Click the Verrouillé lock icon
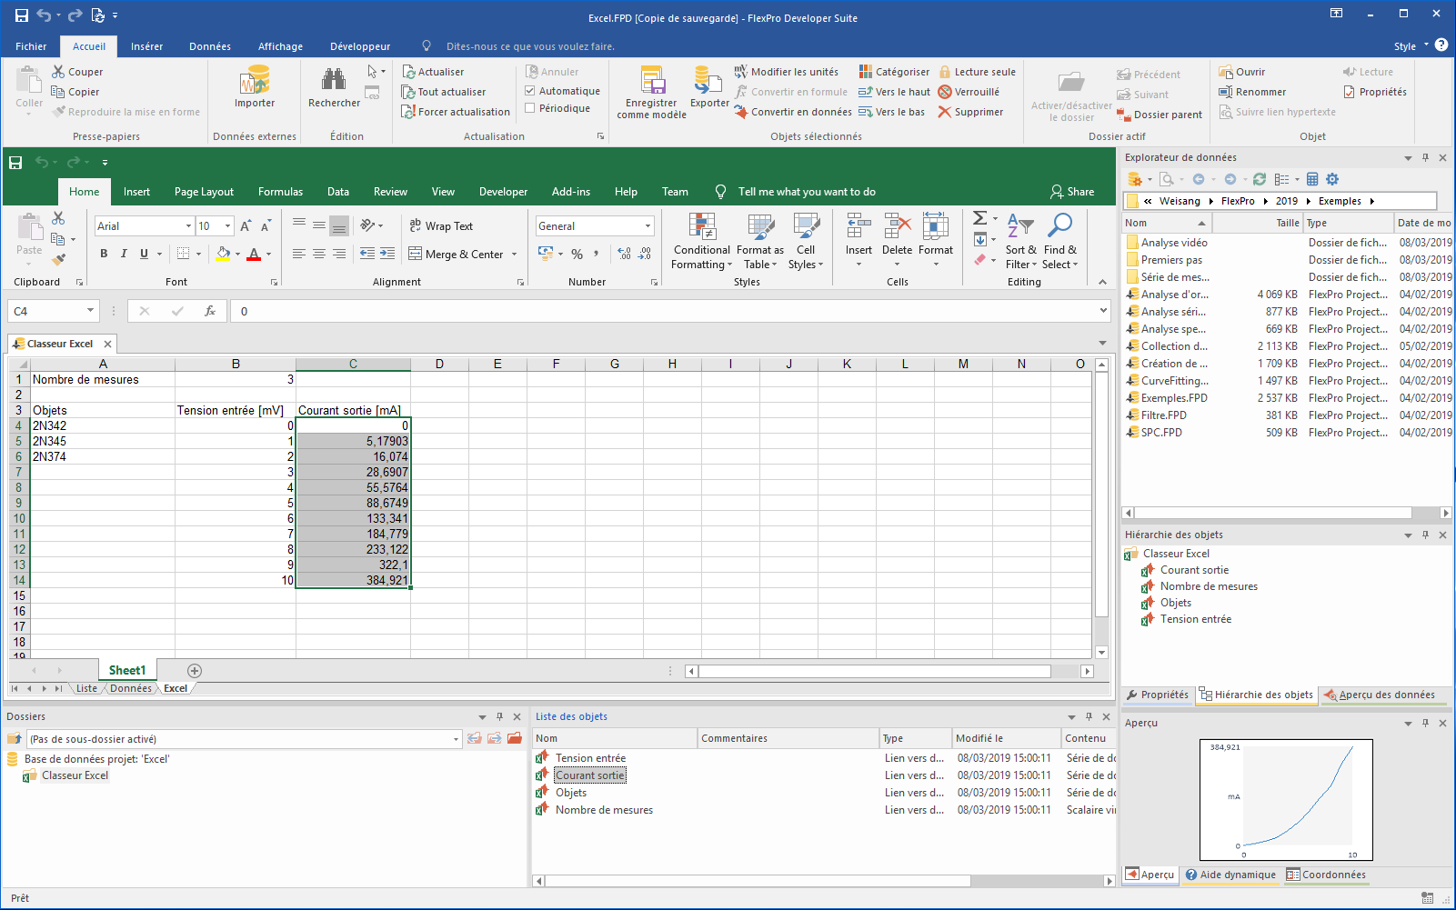The height and width of the screenshot is (910, 1456). (x=945, y=92)
